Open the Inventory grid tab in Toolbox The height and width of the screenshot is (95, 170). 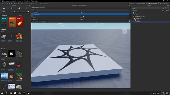11,8
